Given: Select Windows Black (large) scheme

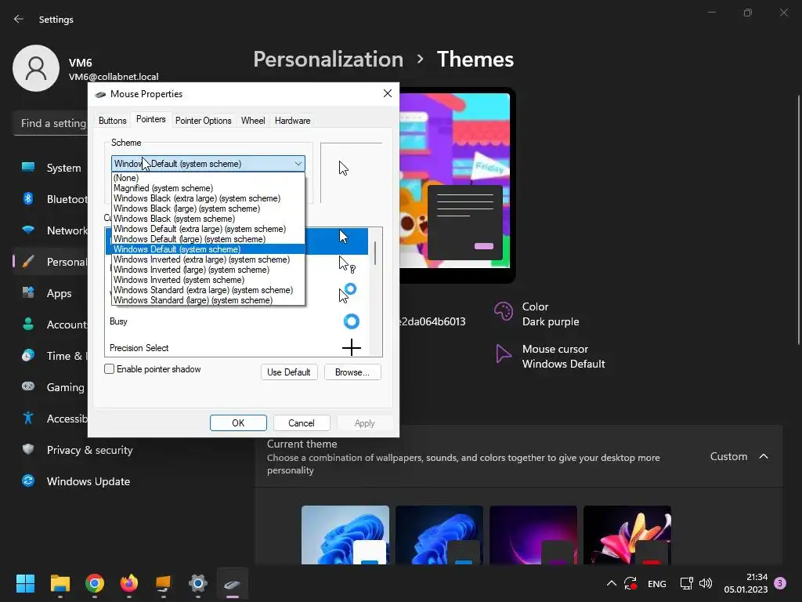Looking at the screenshot, I should 208,209.
